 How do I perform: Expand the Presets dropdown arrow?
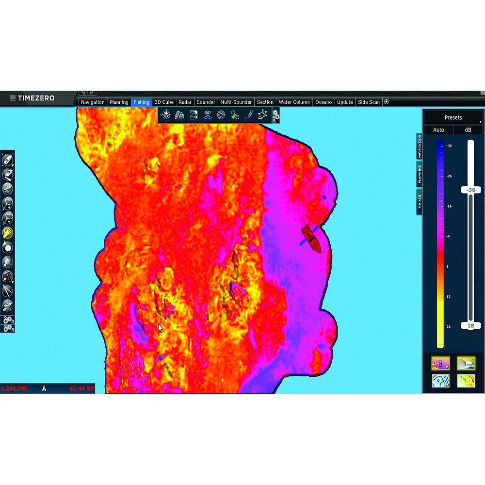[480, 122]
